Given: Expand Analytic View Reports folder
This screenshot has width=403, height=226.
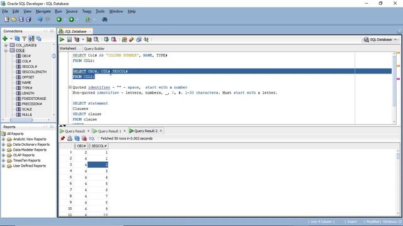Looking at the screenshot, I should coord(3,139).
